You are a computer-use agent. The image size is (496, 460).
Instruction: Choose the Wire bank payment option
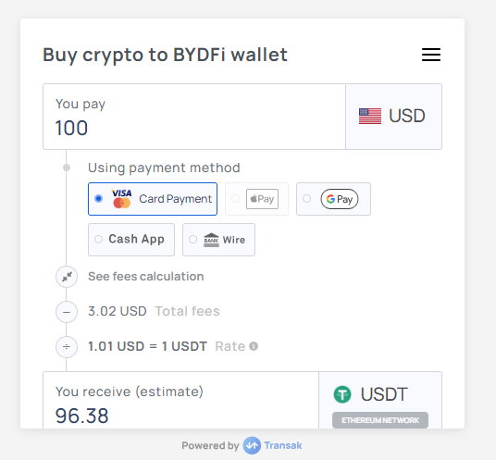218,240
